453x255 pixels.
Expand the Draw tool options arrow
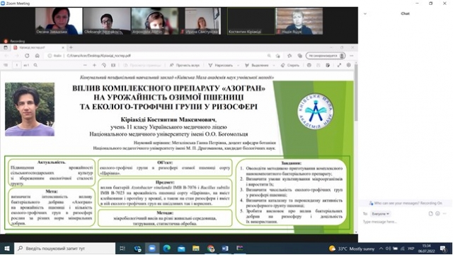click(238, 66)
